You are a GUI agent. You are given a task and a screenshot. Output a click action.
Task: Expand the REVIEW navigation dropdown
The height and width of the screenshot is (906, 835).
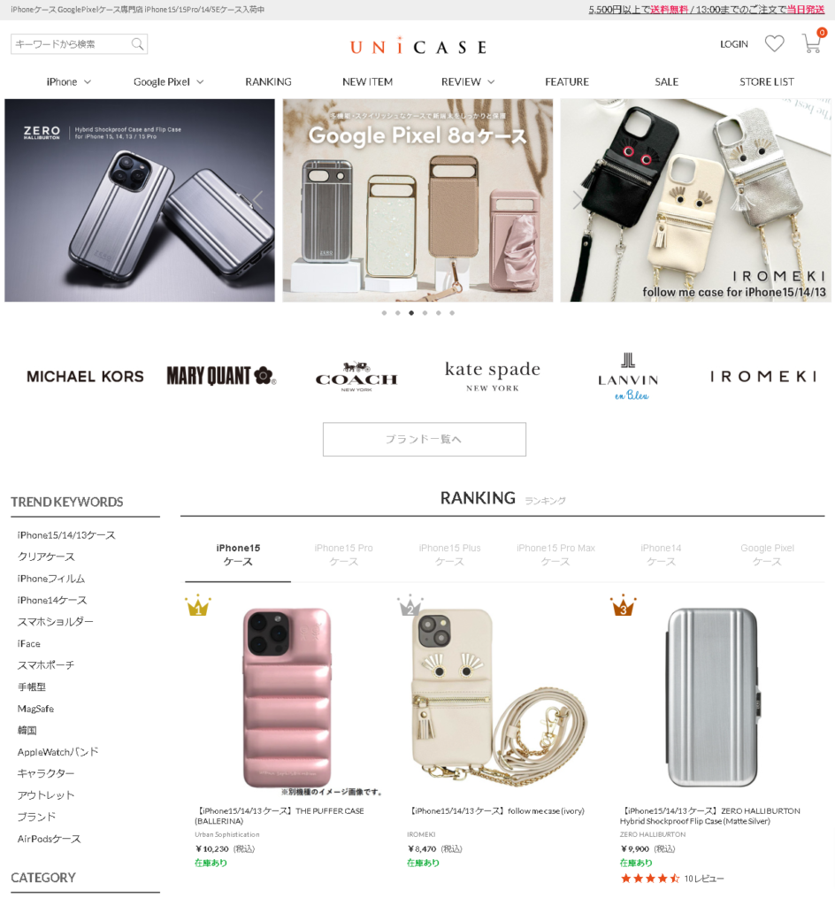[468, 82]
